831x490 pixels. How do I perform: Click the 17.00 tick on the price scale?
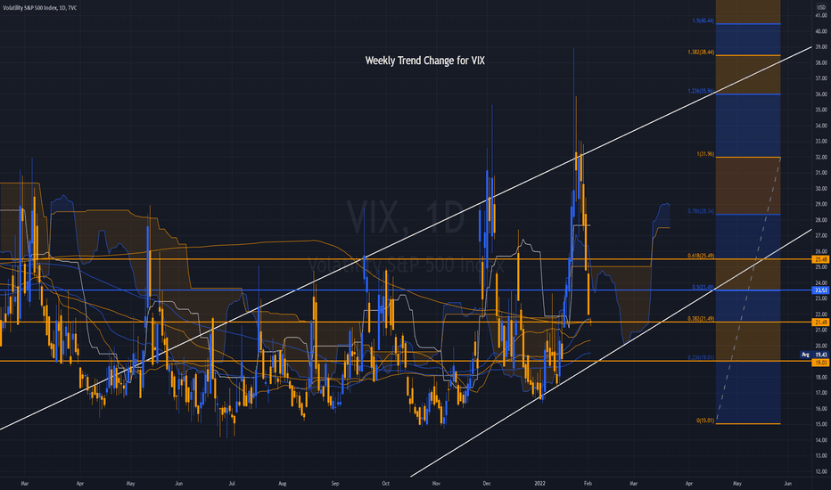(x=821, y=393)
